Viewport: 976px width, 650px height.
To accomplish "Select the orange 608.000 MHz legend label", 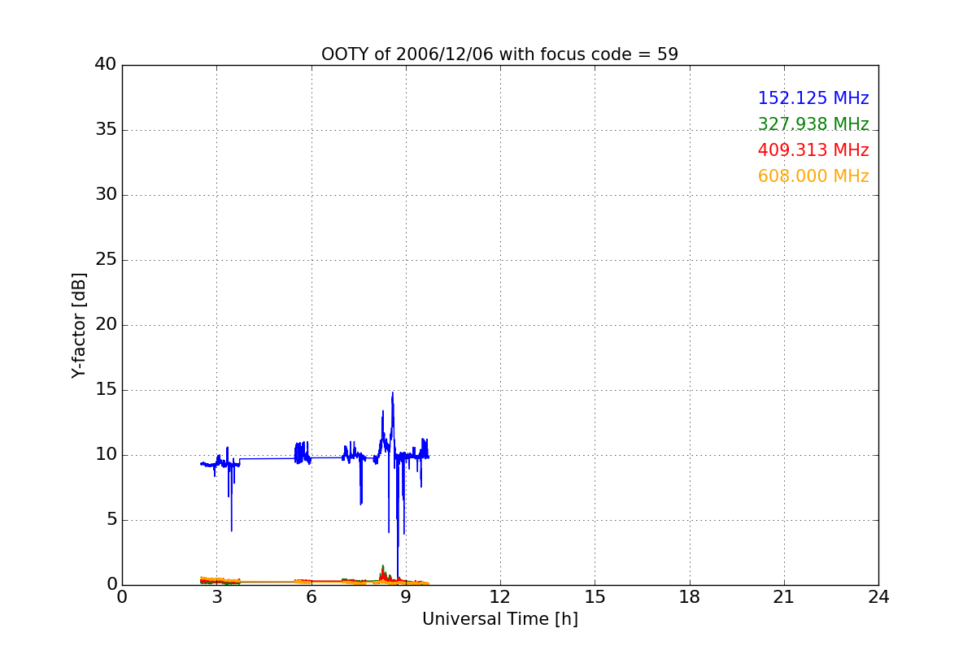I will click(813, 176).
